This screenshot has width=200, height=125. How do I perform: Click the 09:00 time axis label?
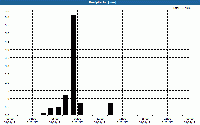click(77, 119)
